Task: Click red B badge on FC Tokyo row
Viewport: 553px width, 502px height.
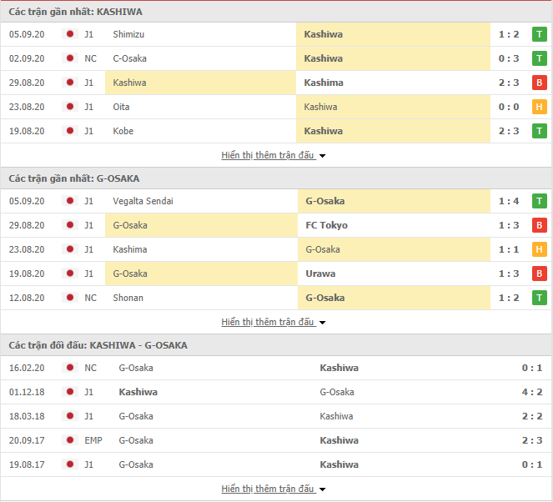Action: point(540,225)
